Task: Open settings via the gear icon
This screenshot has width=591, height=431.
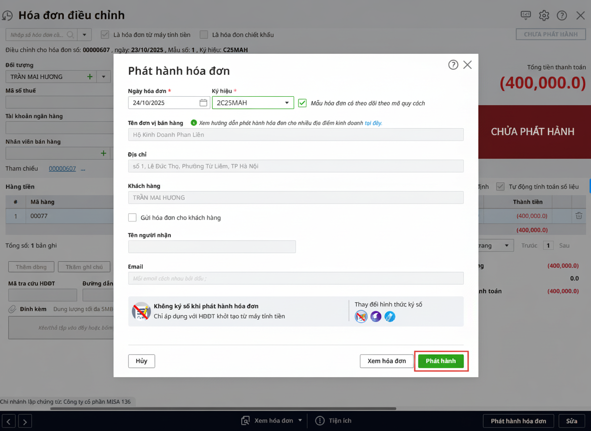Action: (544, 15)
